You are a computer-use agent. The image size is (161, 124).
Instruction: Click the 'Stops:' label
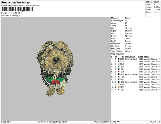[x=114, y=23]
